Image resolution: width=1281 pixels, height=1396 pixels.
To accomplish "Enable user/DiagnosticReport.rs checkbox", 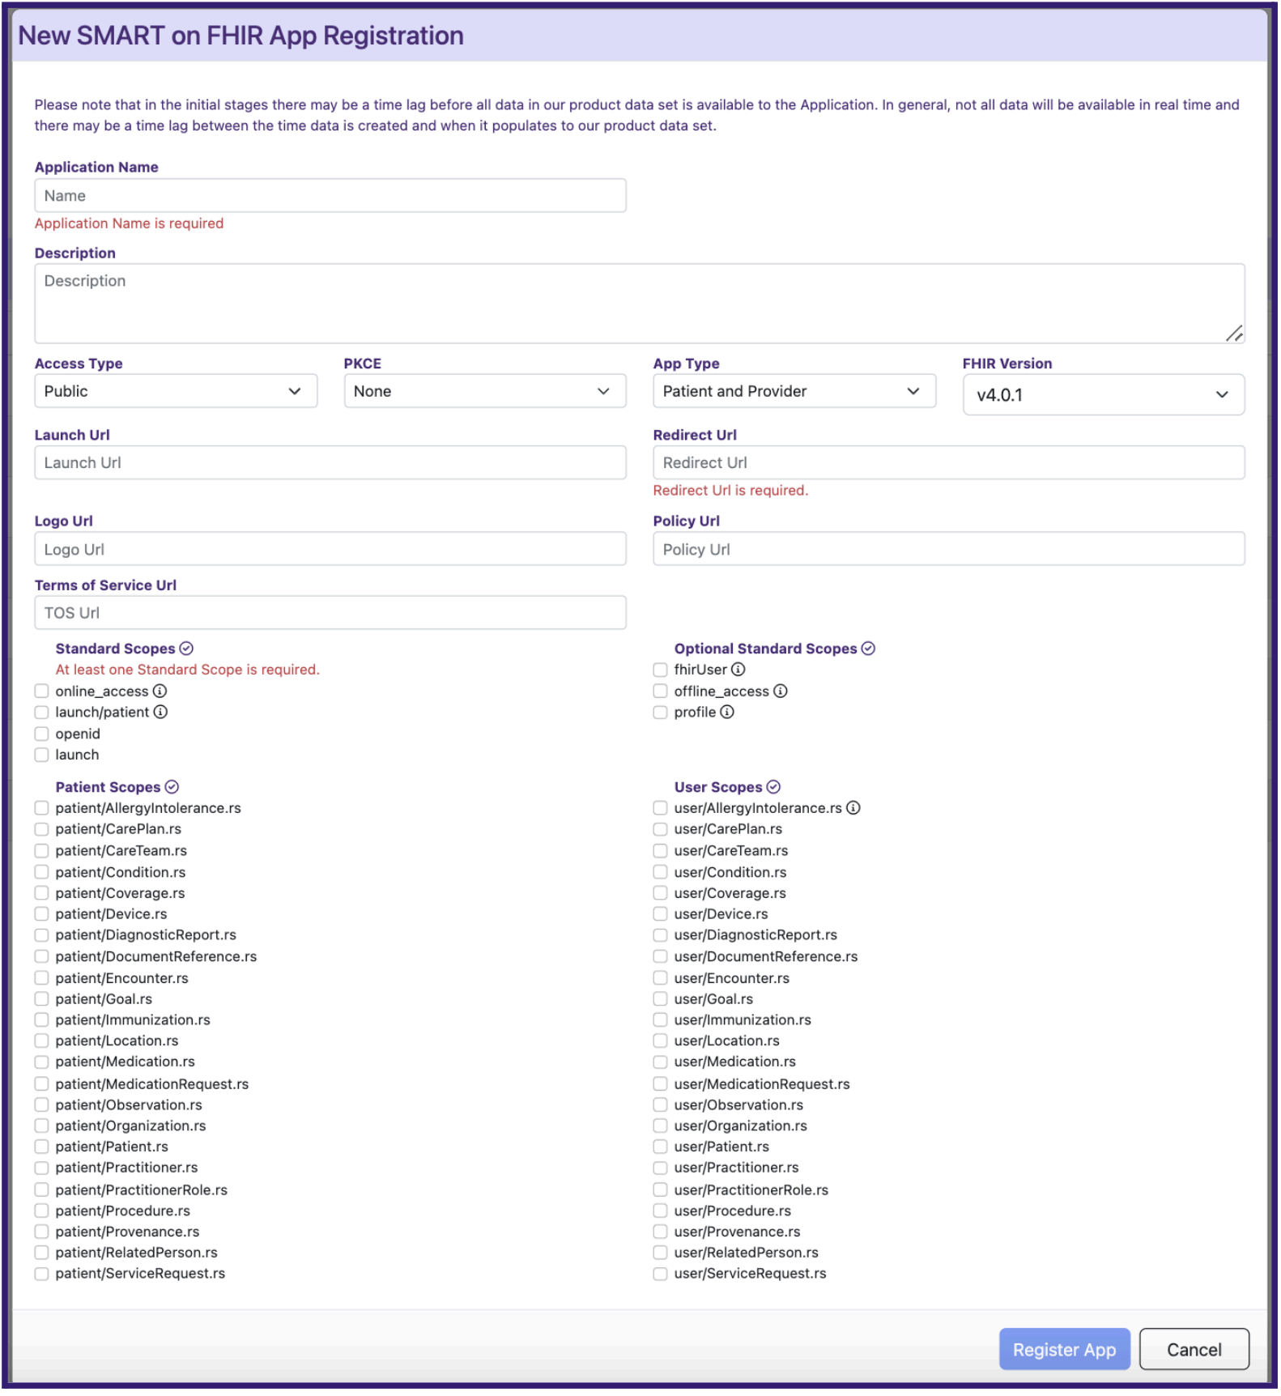I will click(x=661, y=936).
